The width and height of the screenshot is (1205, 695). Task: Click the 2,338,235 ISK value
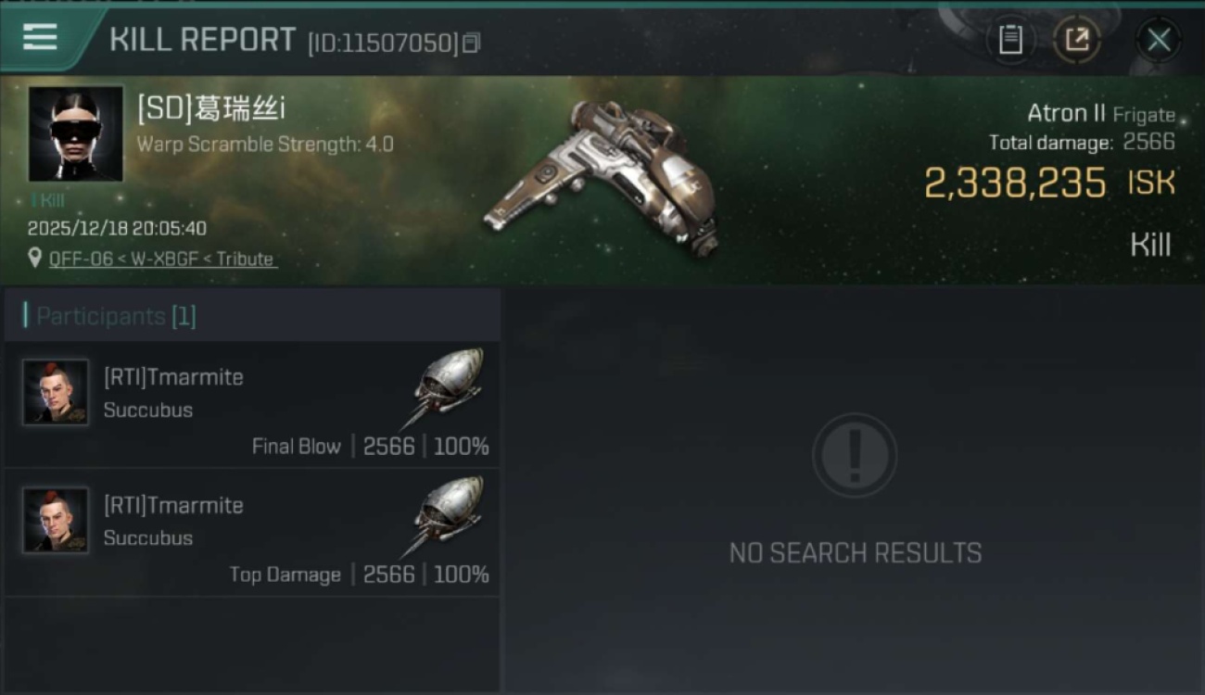tap(1049, 183)
